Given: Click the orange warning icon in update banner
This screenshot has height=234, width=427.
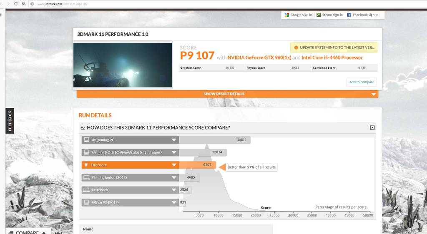Looking at the screenshot, I should tap(296, 47).
